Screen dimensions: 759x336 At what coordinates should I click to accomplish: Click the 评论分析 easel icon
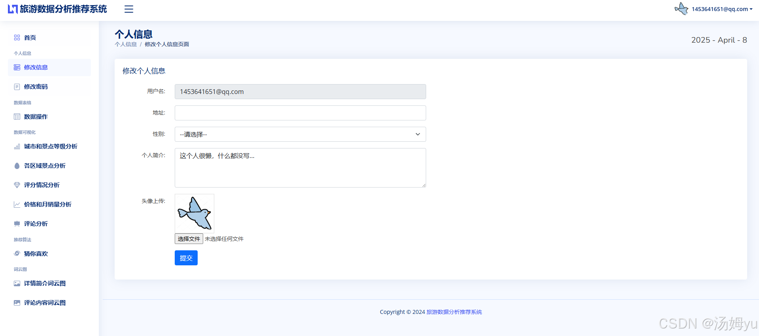17,224
